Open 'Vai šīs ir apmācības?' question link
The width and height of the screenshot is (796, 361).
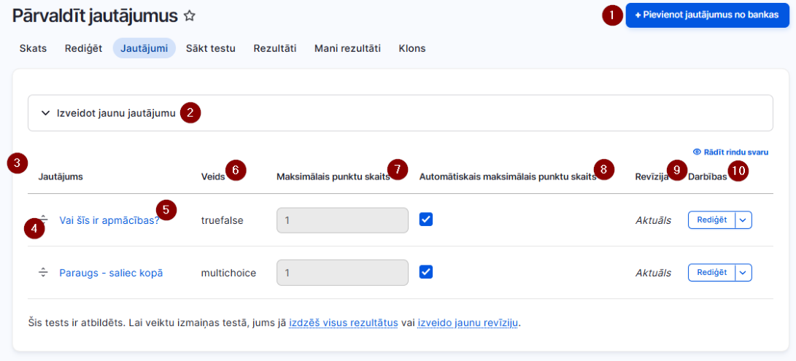(x=109, y=220)
